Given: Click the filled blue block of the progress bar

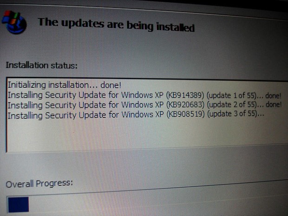Looking at the screenshot, I should coord(19,204).
